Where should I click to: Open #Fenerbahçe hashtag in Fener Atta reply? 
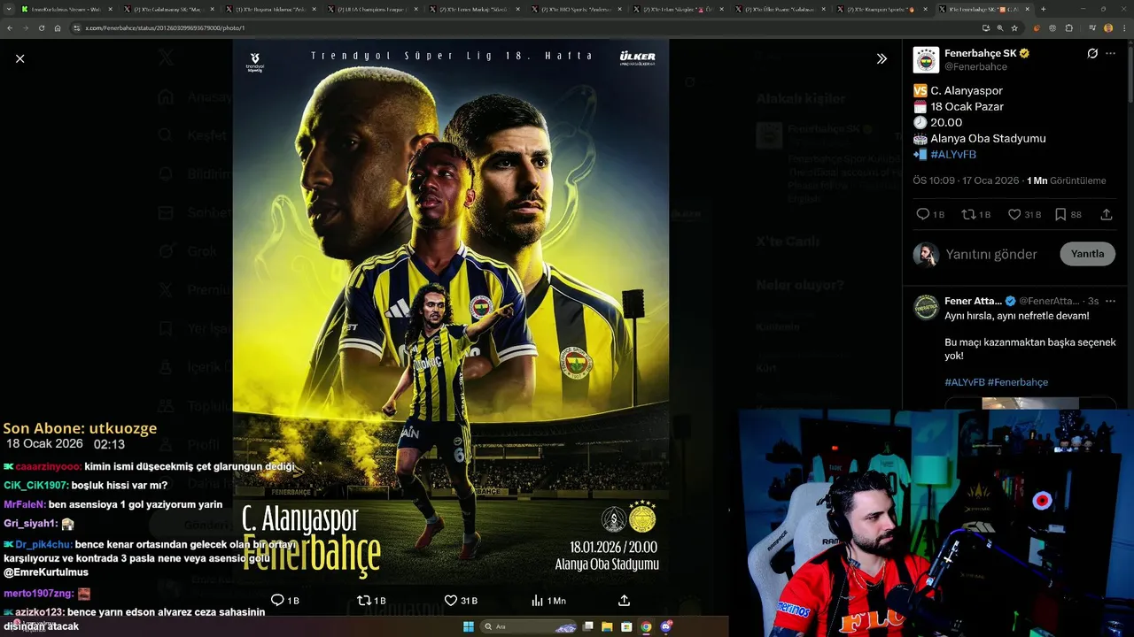coord(1018,382)
